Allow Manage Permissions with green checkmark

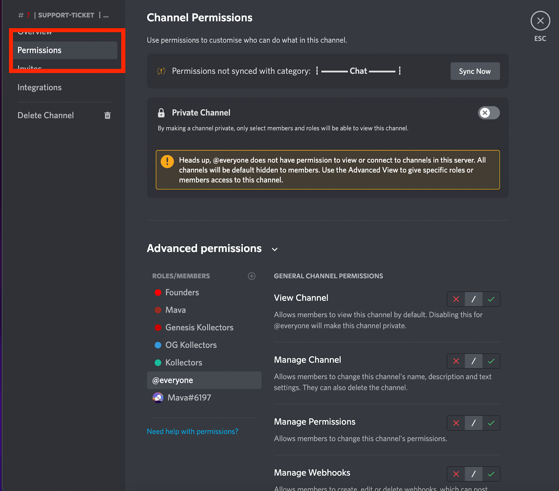pyautogui.click(x=491, y=423)
